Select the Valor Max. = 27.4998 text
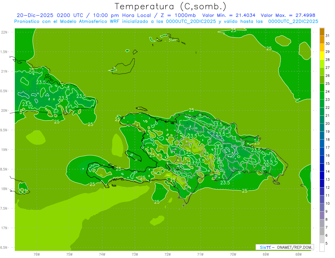335x258 pixels. point(288,15)
